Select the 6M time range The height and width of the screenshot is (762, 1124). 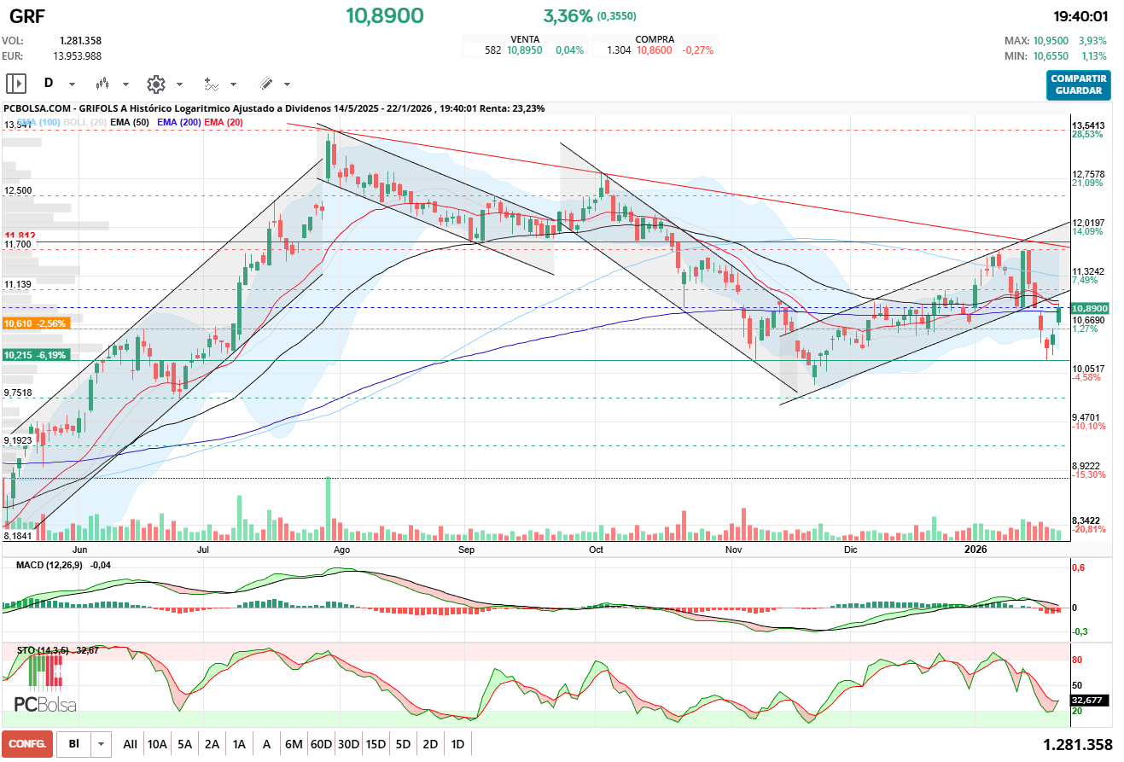click(294, 744)
